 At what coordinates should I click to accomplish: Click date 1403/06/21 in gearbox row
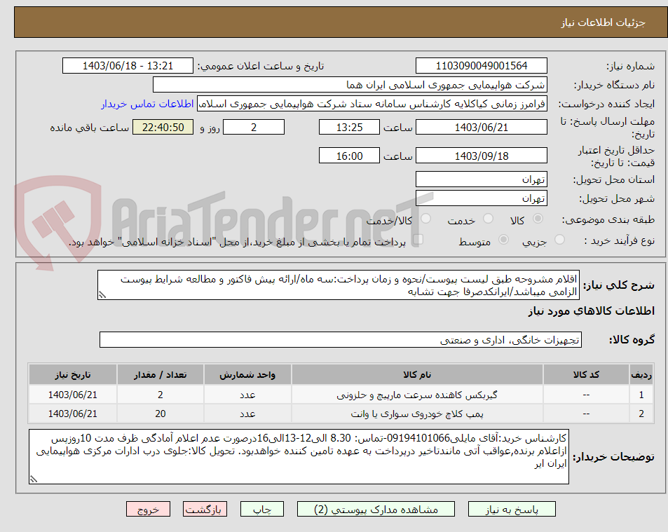73,395
